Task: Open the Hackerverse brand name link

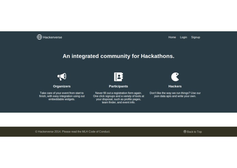Action: 53,37
